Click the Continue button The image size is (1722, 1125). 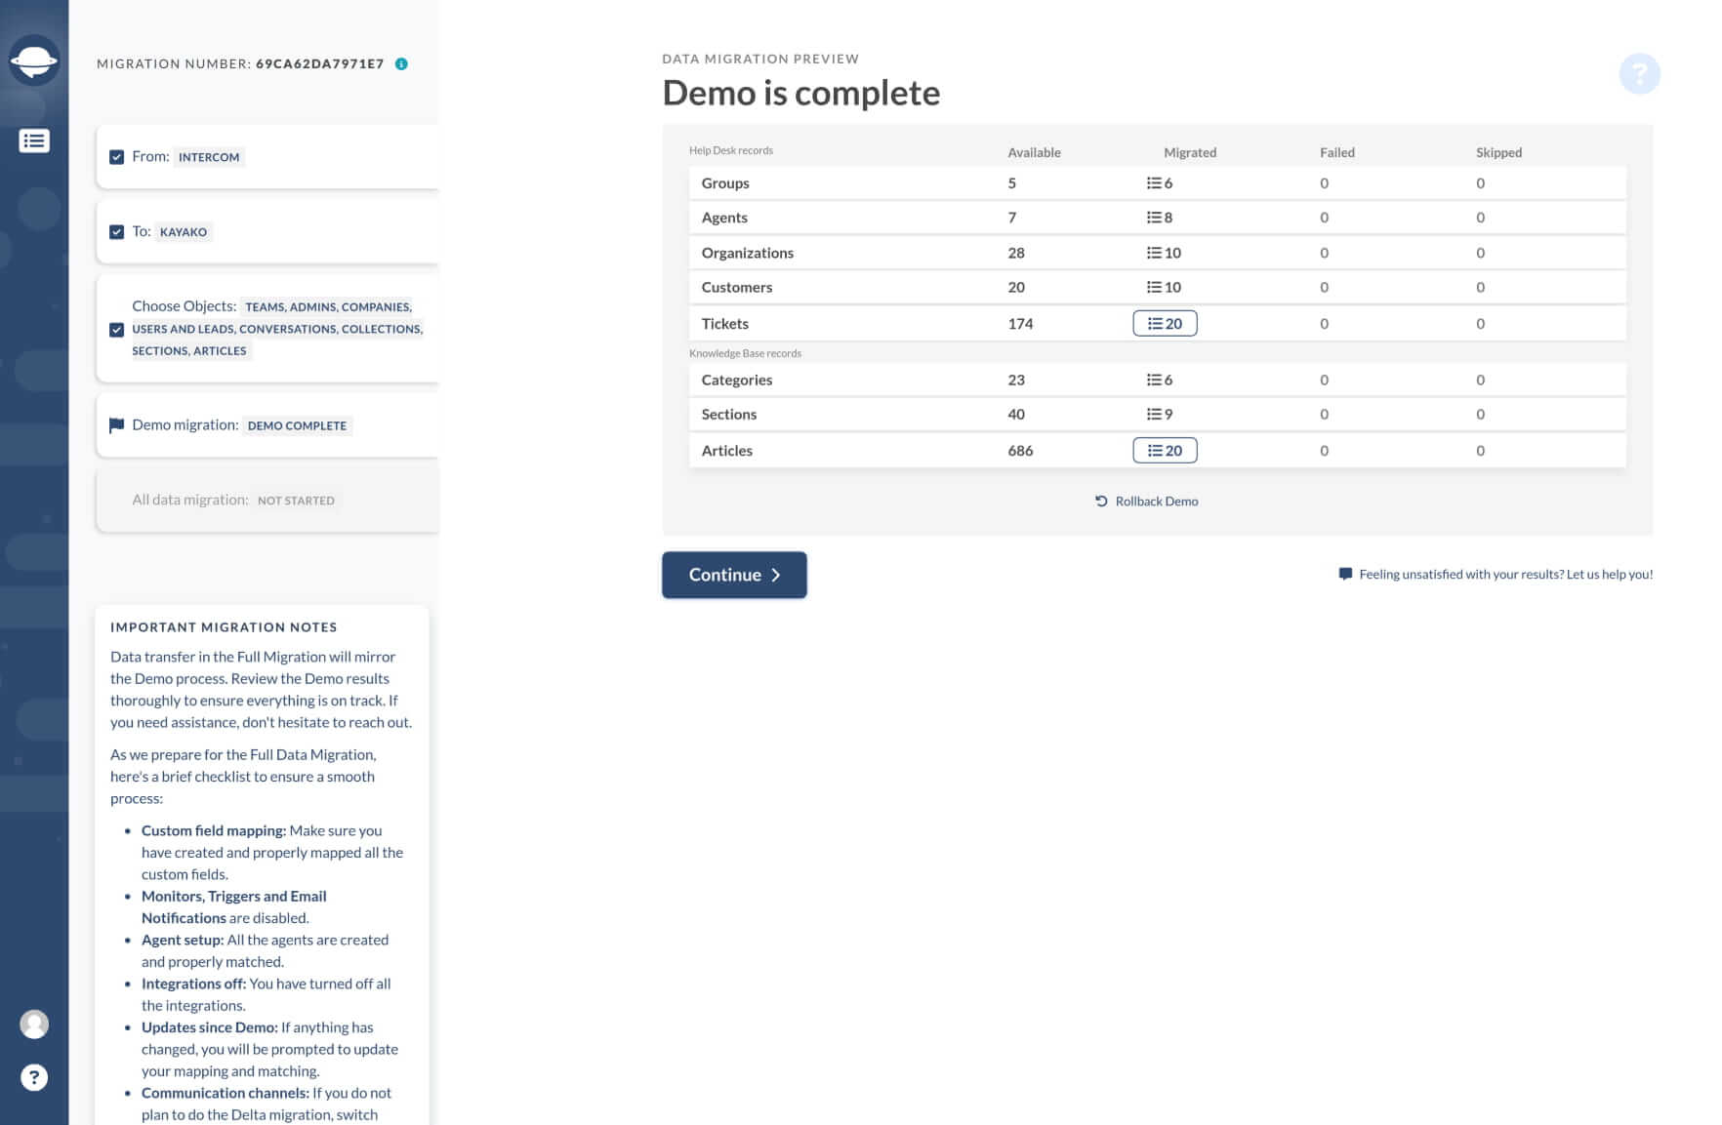(x=734, y=576)
